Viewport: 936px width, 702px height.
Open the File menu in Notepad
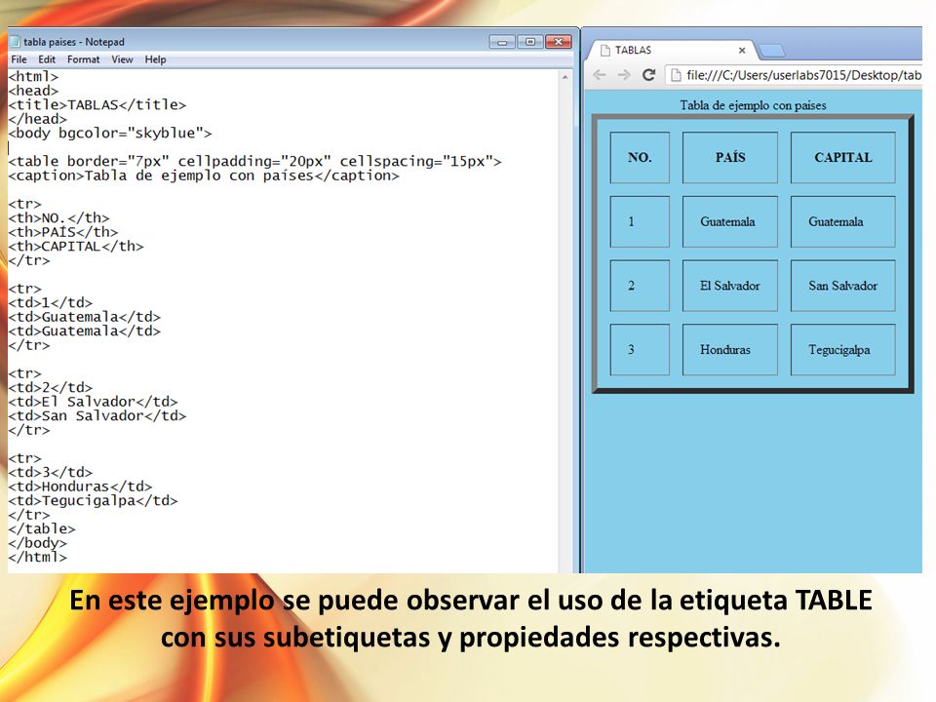pyautogui.click(x=19, y=59)
